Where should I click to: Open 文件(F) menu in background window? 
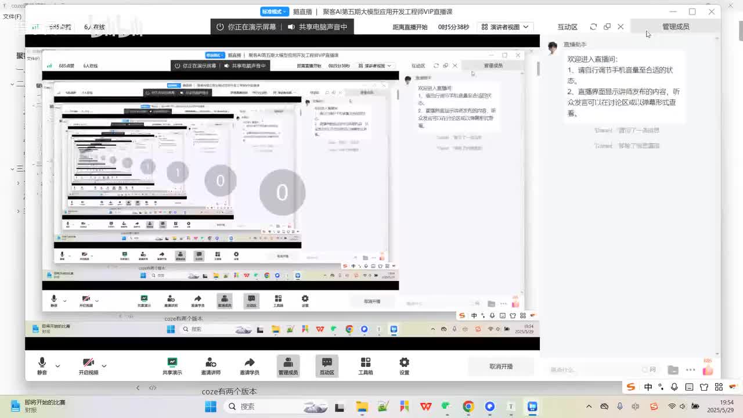(x=12, y=16)
